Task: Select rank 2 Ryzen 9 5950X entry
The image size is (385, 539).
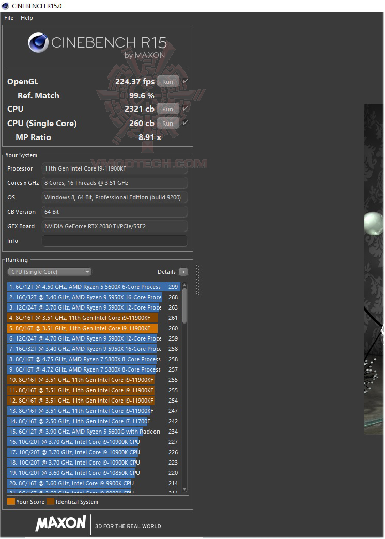Action: coord(94,297)
